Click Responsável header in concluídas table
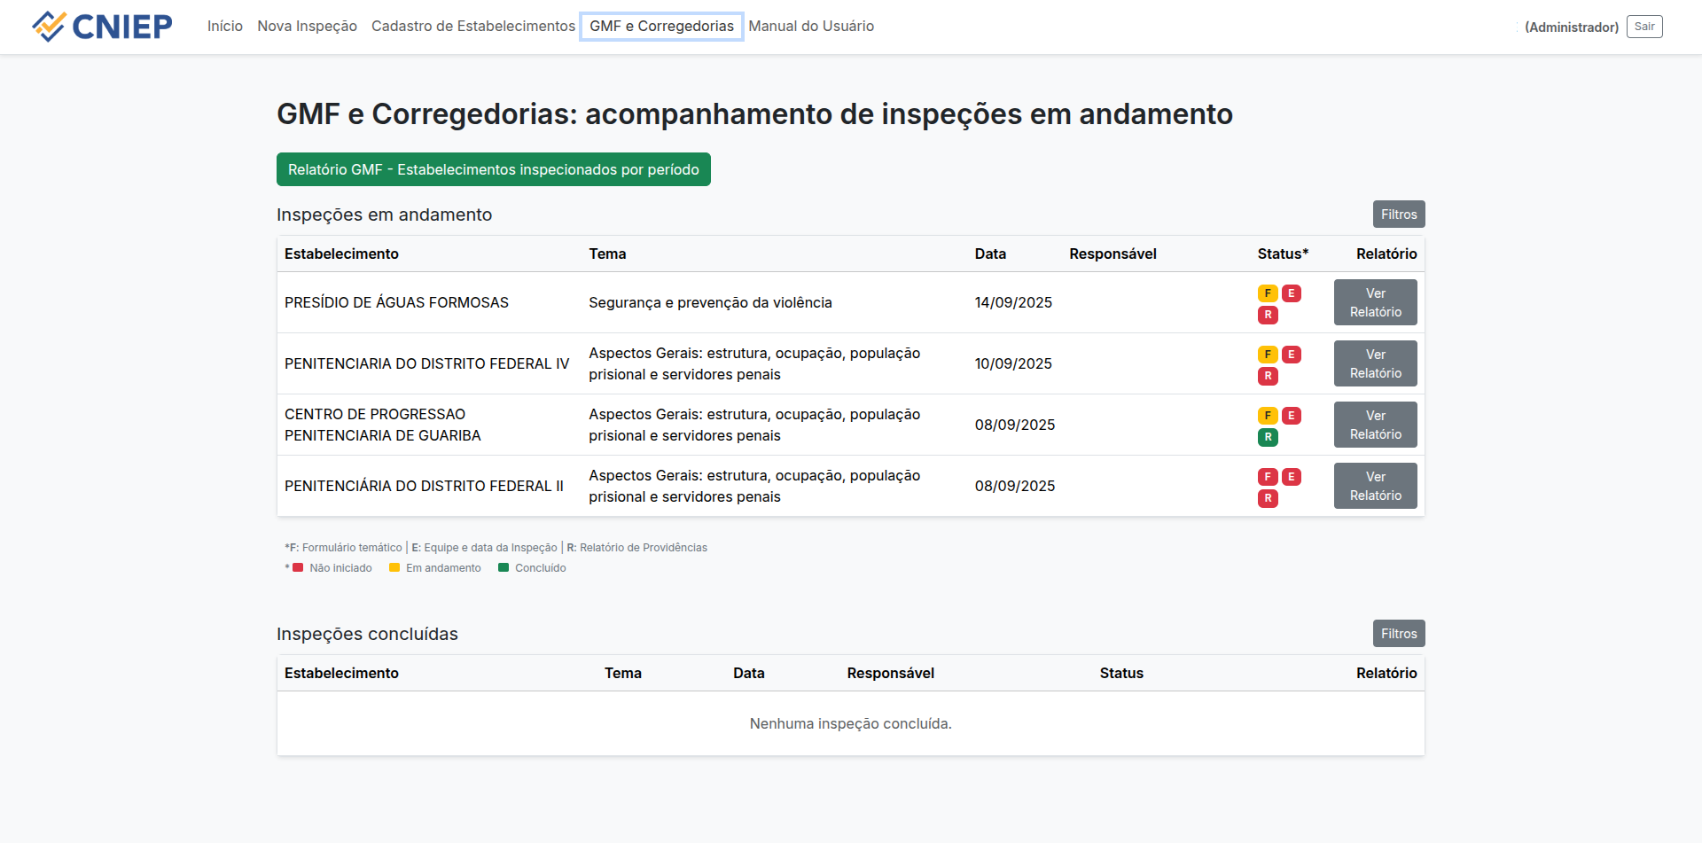This screenshot has width=1702, height=843. [x=890, y=673]
